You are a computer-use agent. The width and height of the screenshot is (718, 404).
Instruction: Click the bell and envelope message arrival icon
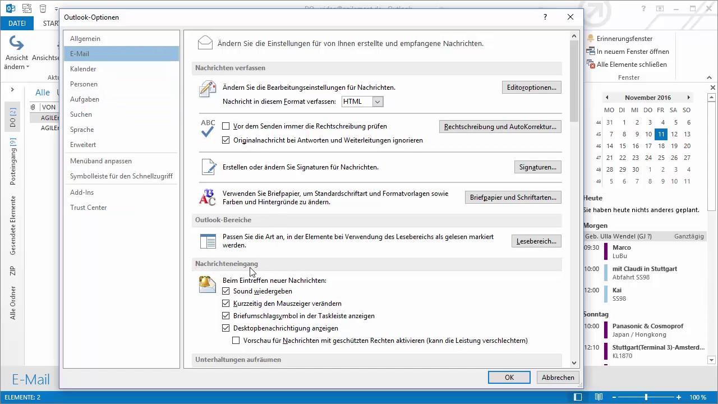208,284
